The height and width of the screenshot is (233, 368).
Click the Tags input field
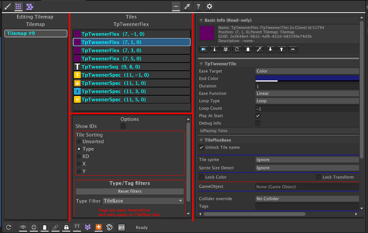coord(307,206)
